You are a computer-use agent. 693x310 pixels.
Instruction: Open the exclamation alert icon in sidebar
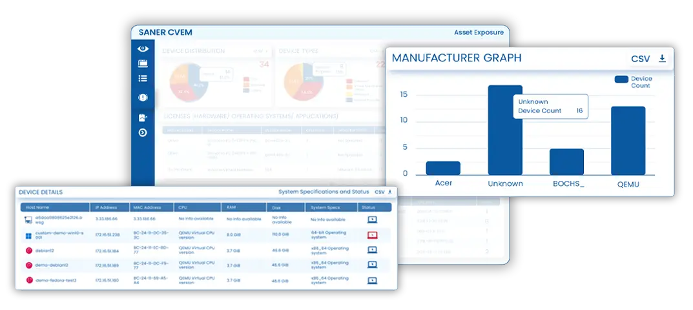(143, 98)
